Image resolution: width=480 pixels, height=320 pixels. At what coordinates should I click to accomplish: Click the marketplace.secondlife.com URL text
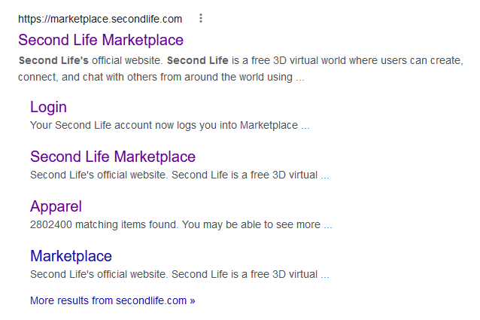coord(100,19)
